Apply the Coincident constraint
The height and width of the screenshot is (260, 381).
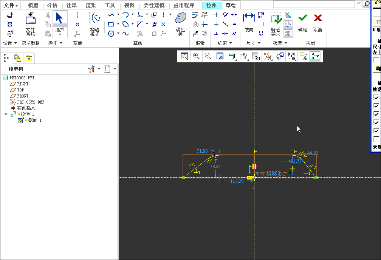coord(225,34)
